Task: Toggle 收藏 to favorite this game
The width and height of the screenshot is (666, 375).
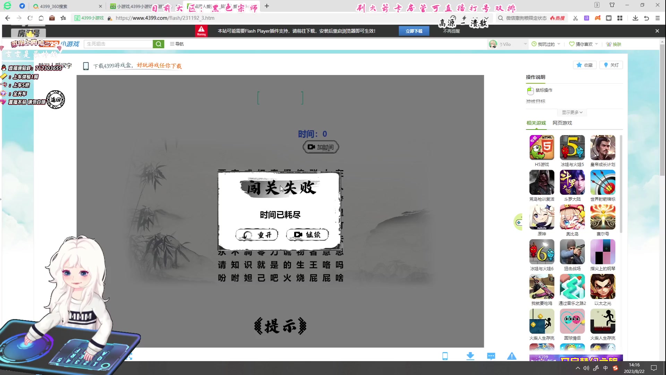Action: [585, 65]
